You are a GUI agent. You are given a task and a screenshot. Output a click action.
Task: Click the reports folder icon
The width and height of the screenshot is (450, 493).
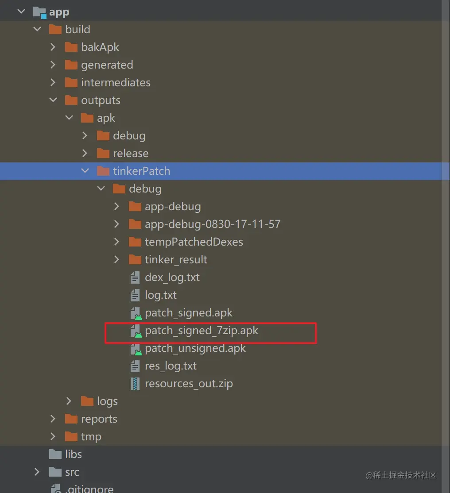[x=71, y=419]
